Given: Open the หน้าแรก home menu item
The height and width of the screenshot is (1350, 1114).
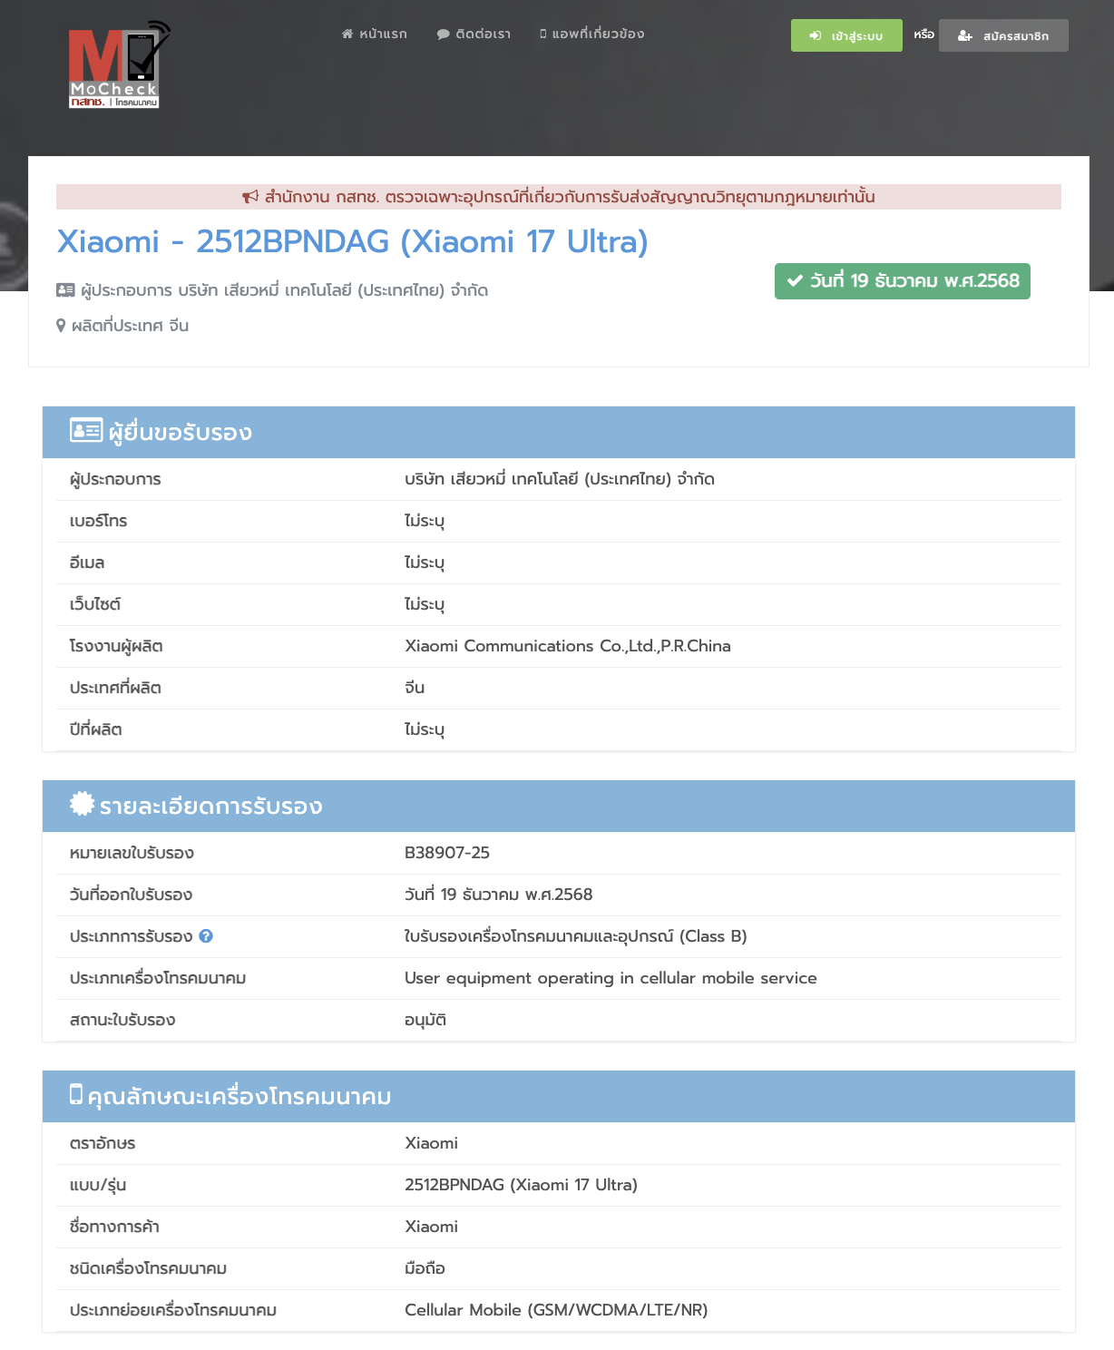Looking at the screenshot, I should [x=375, y=34].
